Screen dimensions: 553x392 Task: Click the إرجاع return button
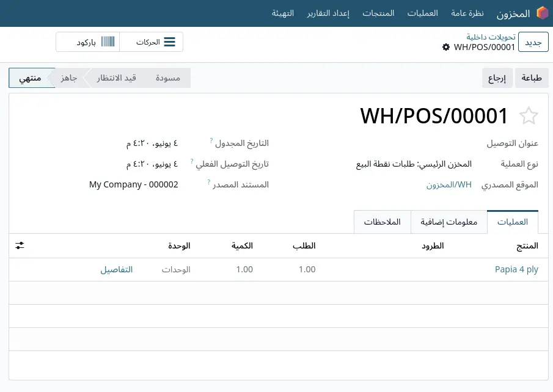(497, 78)
